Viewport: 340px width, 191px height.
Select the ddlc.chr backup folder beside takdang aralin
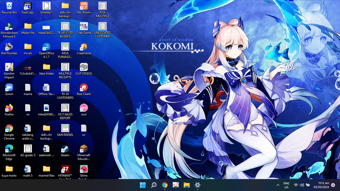coord(46,132)
